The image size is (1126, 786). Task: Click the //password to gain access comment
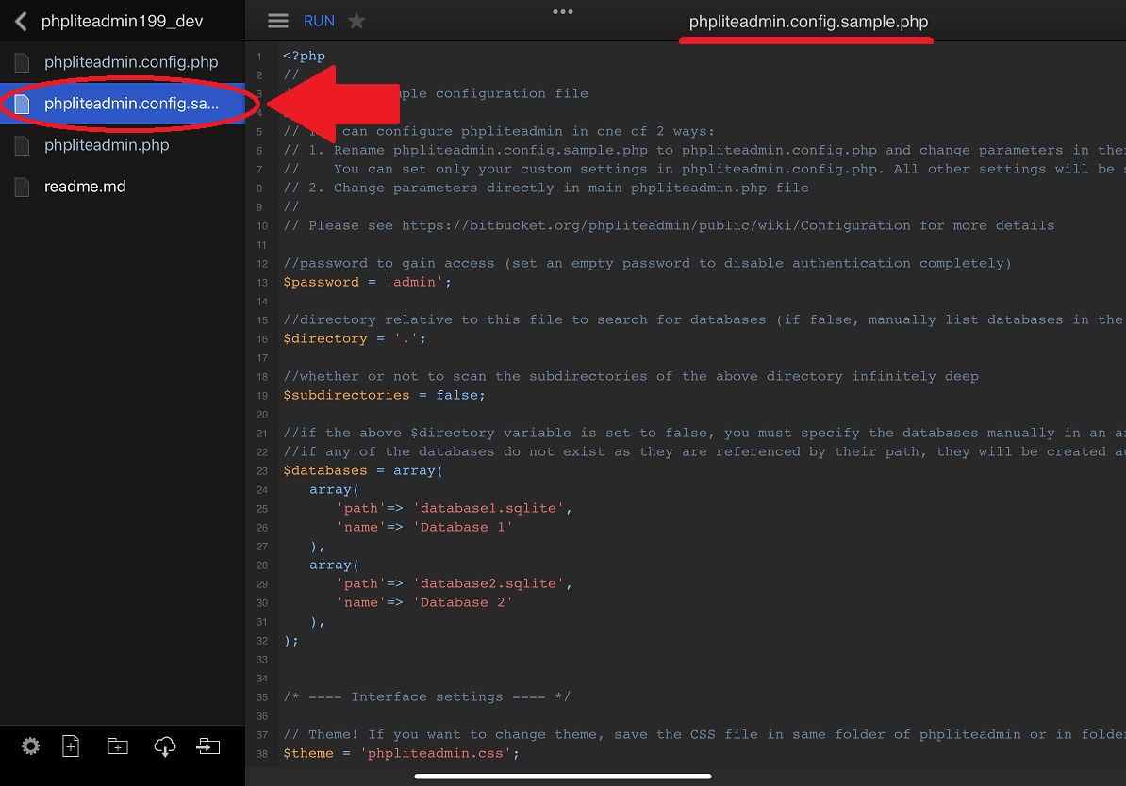click(647, 264)
